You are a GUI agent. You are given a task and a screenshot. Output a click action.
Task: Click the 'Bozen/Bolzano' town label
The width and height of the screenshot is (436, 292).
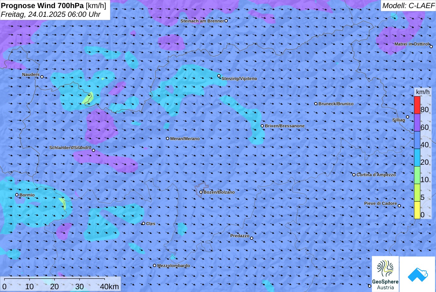click(x=219, y=192)
